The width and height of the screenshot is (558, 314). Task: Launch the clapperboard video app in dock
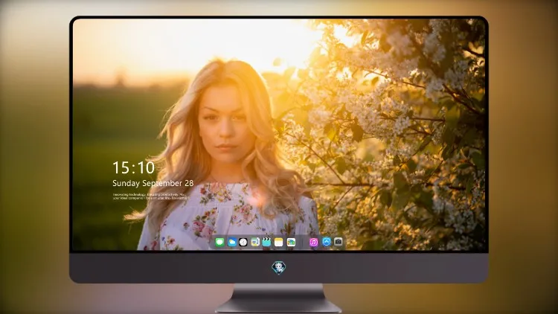pyautogui.click(x=266, y=242)
